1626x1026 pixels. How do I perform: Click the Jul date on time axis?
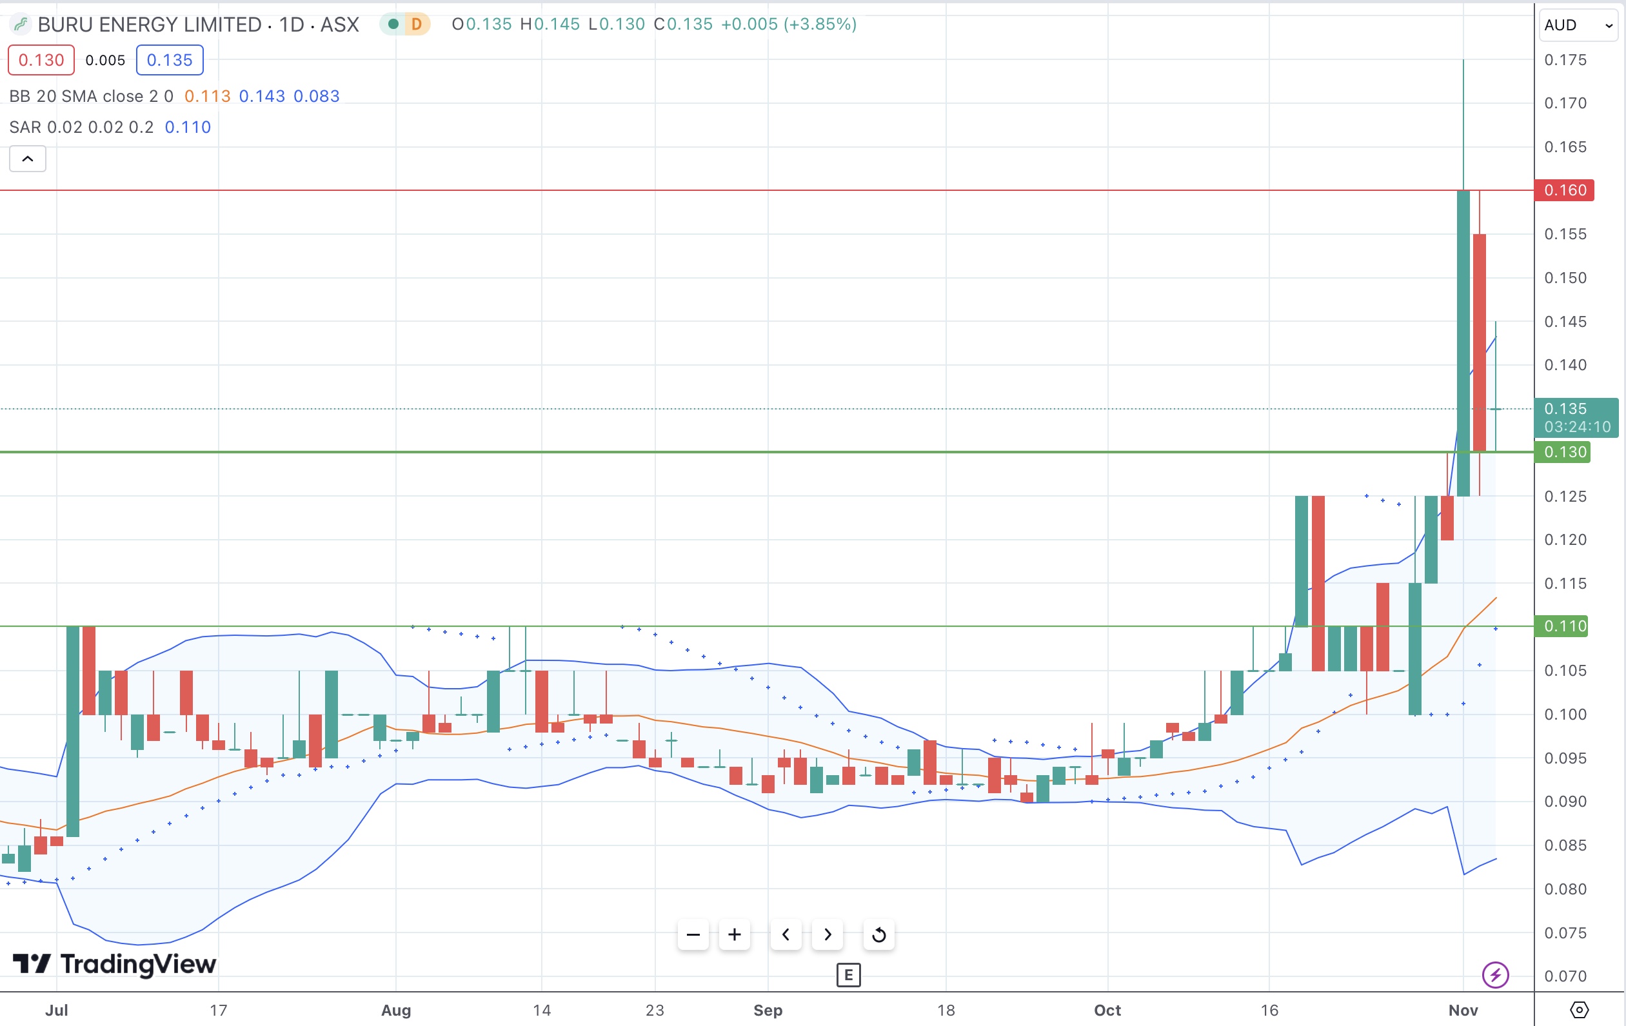click(57, 1010)
